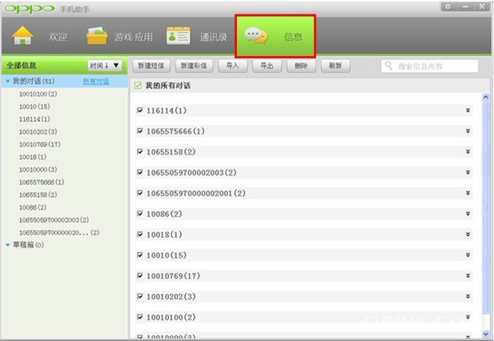The image size is (494, 341).
Task: Click the 新建彩信 button
Action: click(194, 66)
